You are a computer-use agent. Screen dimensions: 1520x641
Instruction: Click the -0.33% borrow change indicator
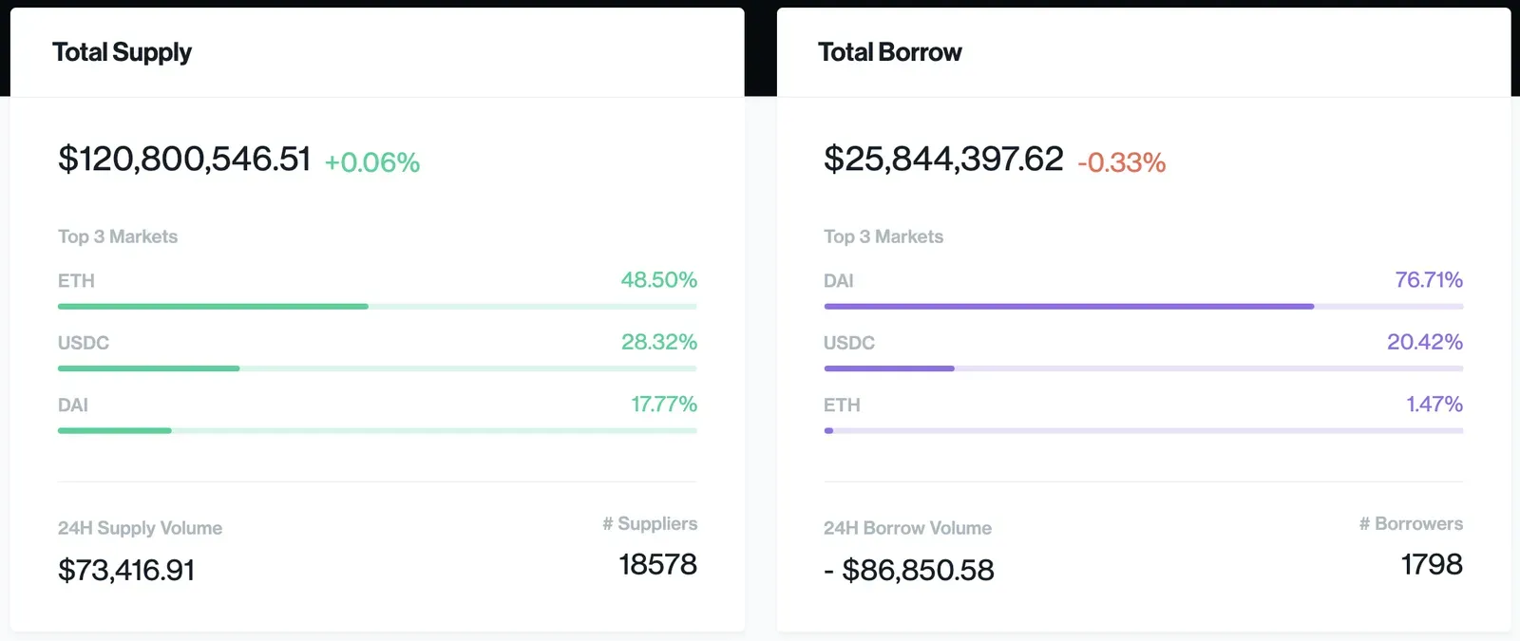tap(1121, 162)
